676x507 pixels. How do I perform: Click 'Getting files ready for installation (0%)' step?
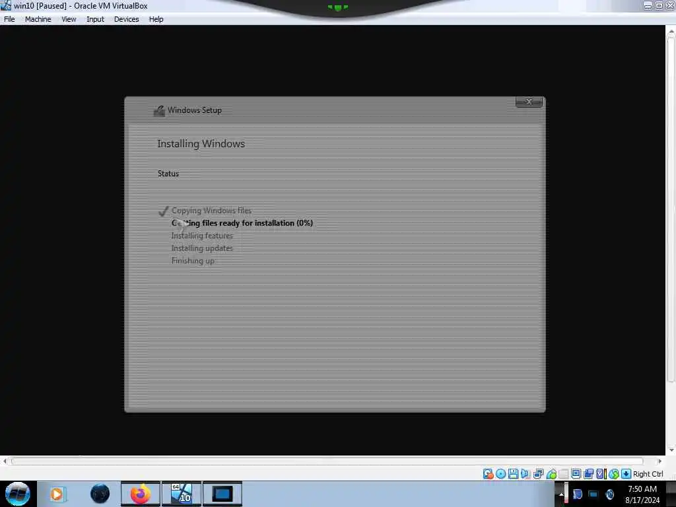[242, 223]
